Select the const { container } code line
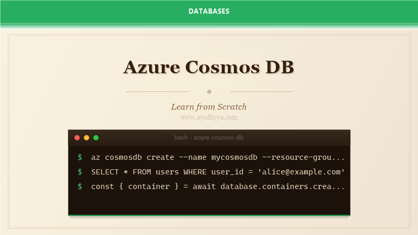This screenshot has height=235, width=418. [x=218, y=186]
